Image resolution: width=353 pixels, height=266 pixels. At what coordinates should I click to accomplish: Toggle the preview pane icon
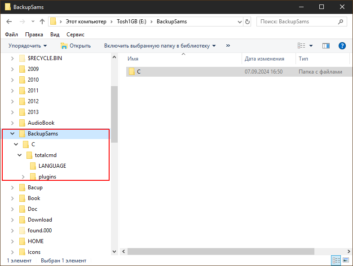point(326,46)
